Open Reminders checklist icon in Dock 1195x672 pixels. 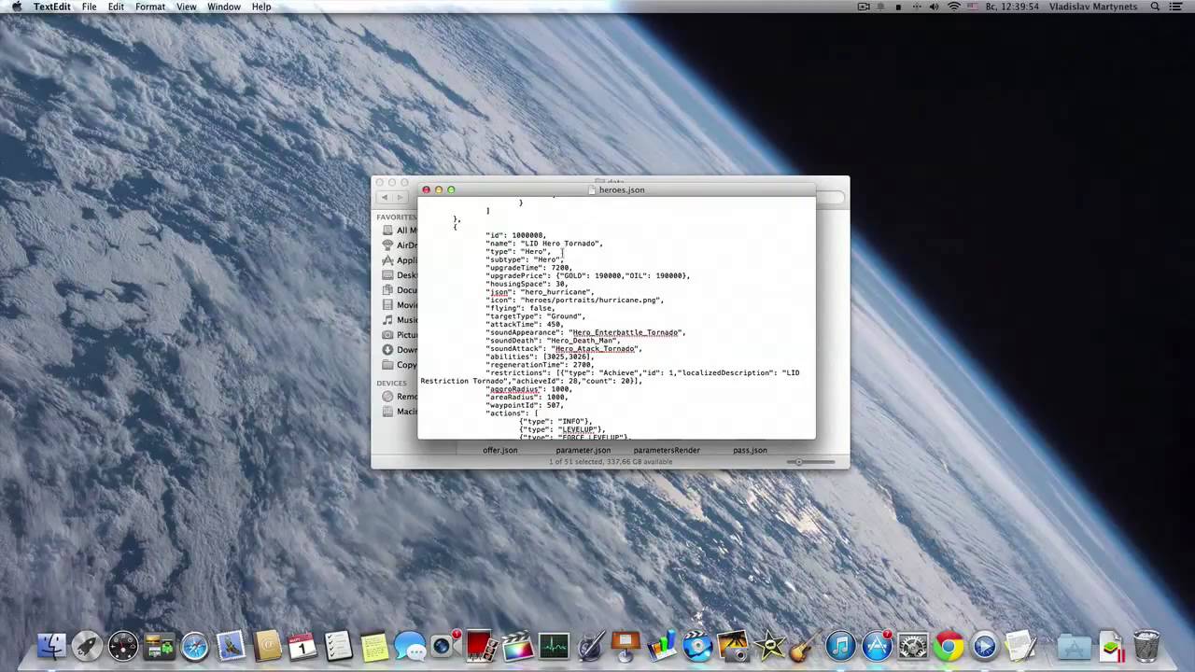click(x=338, y=645)
